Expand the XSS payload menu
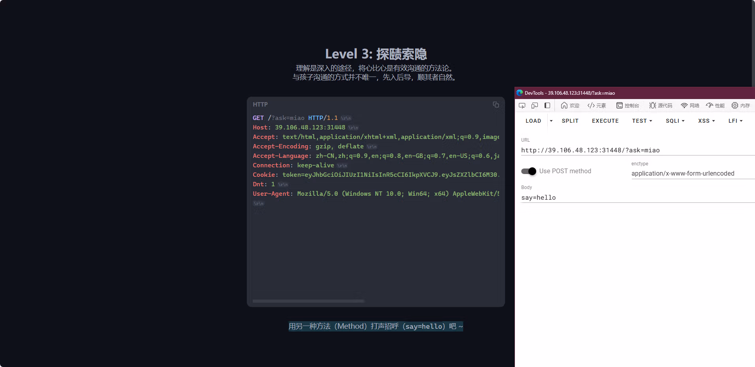Viewport: 755px width, 367px height. click(x=706, y=121)
